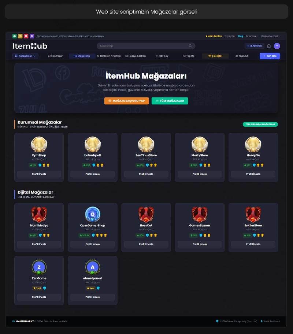Click the Tüm Mağazalar button
Screen dimensions: 293x334
click(170, 101)
